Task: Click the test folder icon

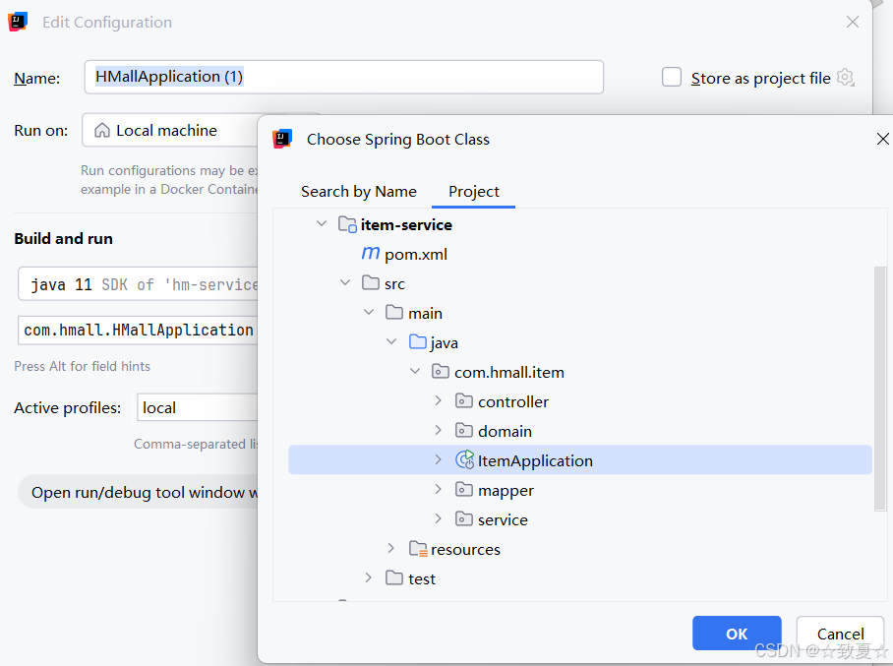Action: click(x=394, y=577)
